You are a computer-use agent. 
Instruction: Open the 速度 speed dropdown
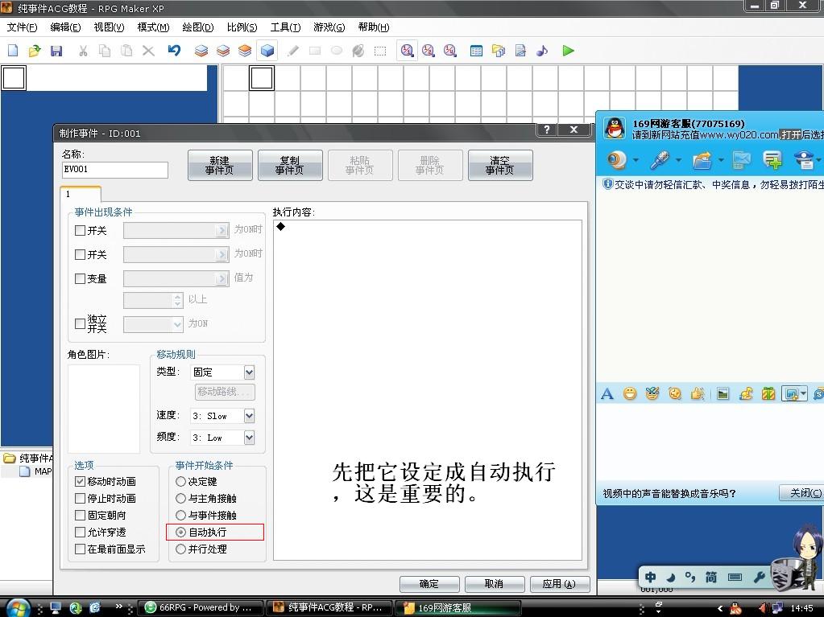tap(249, 416)
